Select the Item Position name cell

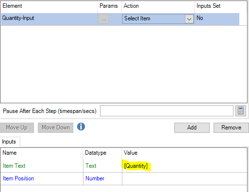42,178
